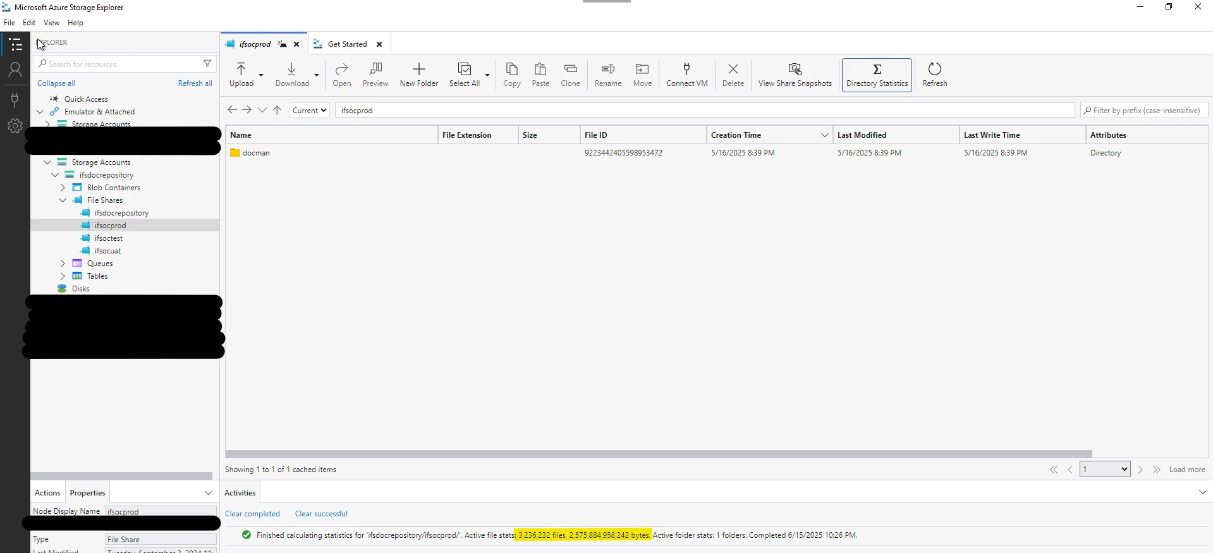The image size is (1213, 553).
Task: Collapse the Emulator & Attached node
Action: 40,112
